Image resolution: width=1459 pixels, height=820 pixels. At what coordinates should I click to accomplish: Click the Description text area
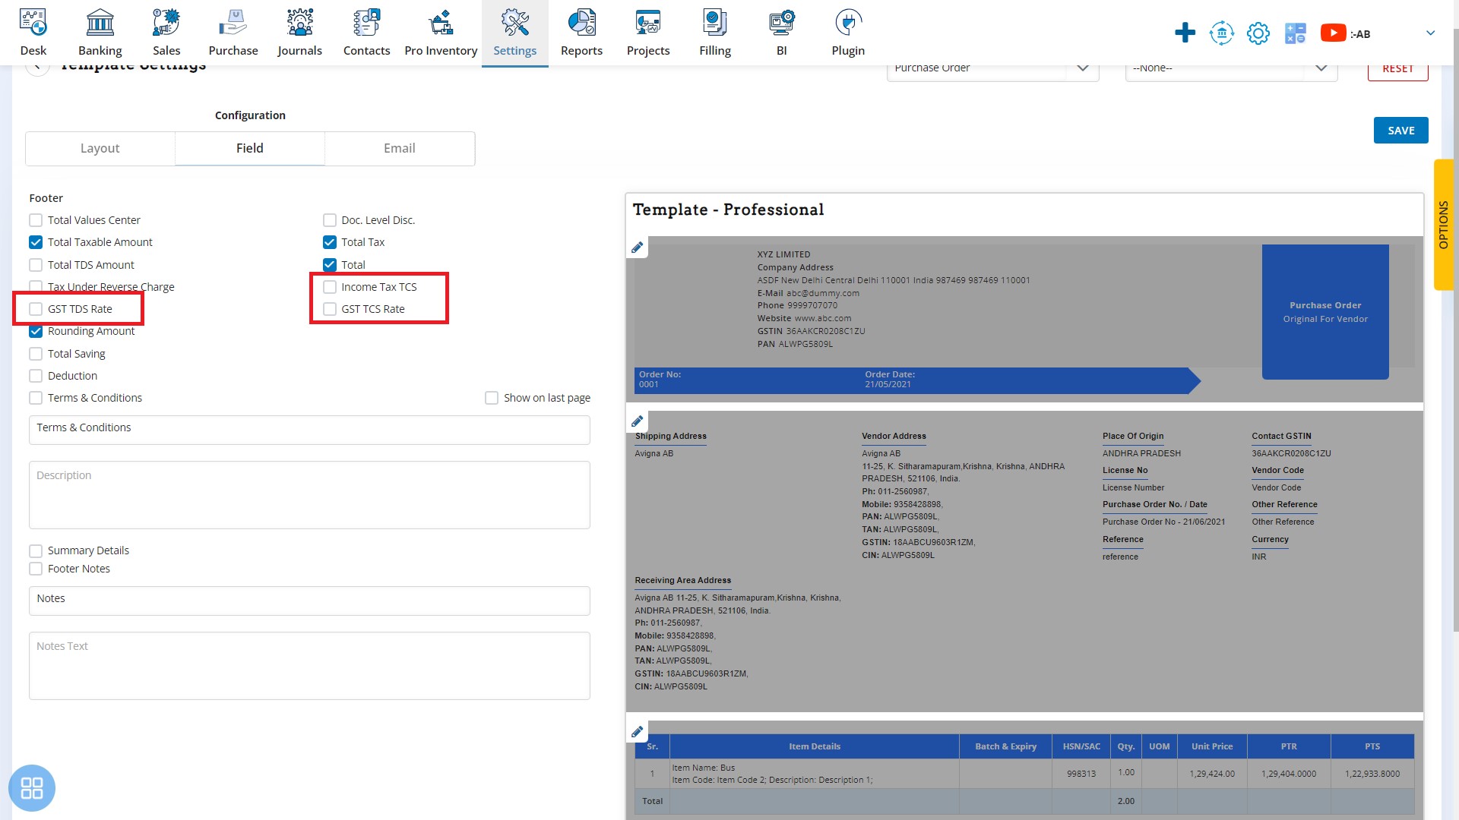[x=309, y=495]
